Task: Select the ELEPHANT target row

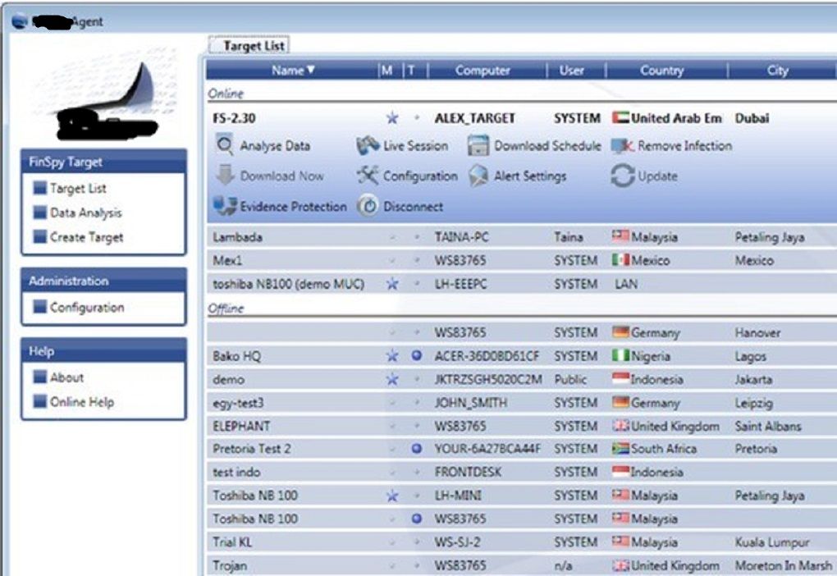Action: [522, 426]
